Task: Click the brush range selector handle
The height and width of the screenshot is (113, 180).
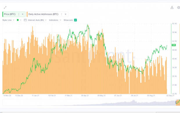Action: [176, 102]
